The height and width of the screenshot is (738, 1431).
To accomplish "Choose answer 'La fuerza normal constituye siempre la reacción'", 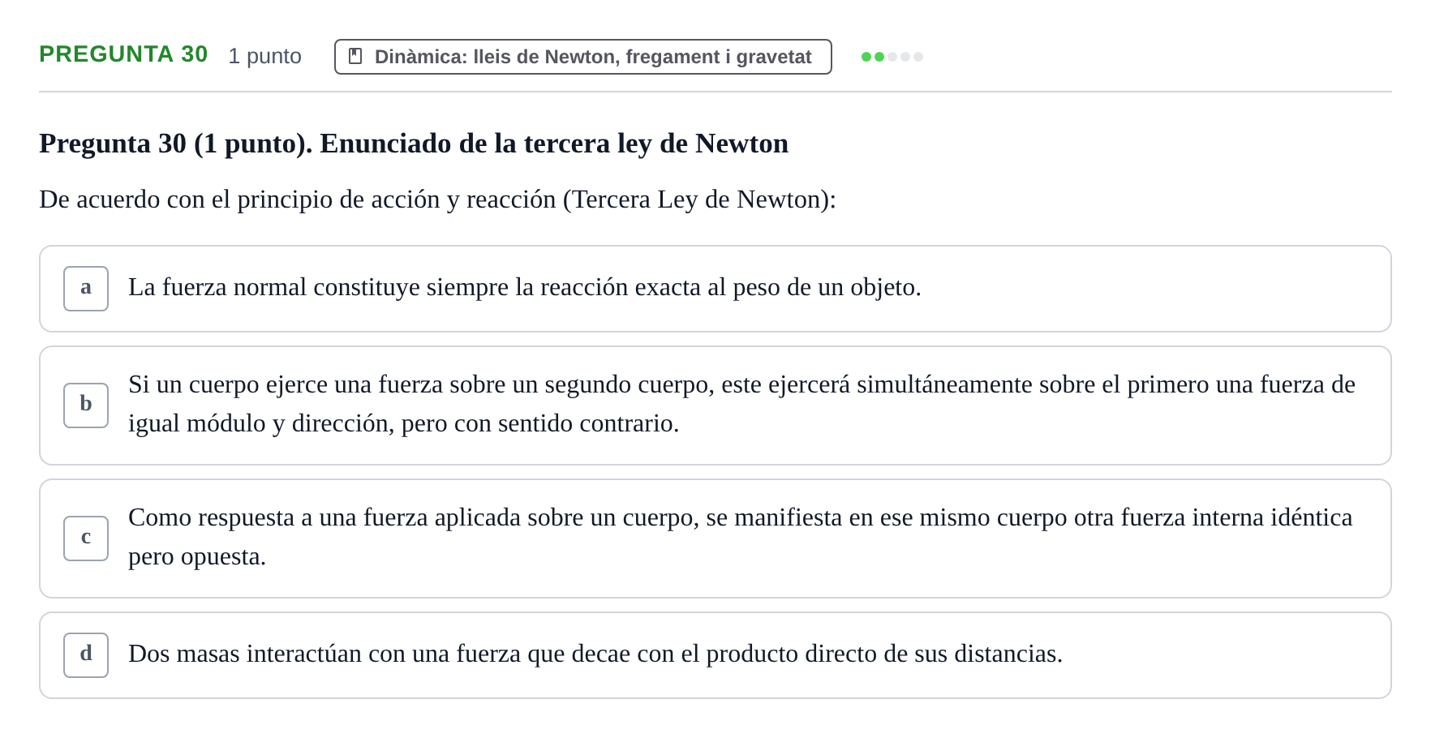I will (x=715, y=289).
